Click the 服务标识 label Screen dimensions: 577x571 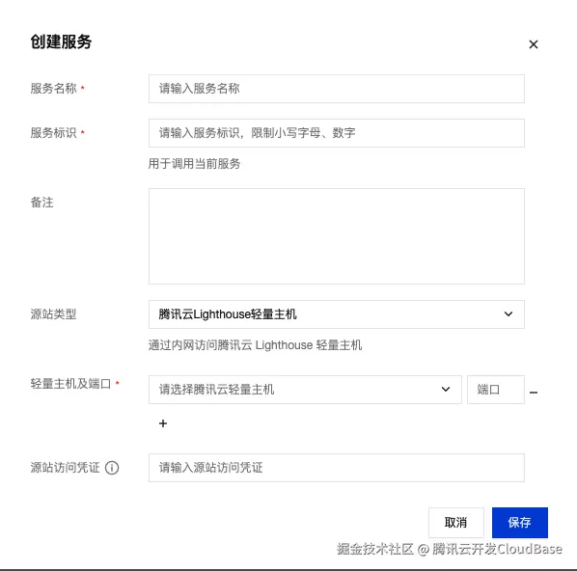[x=53, y=132]
